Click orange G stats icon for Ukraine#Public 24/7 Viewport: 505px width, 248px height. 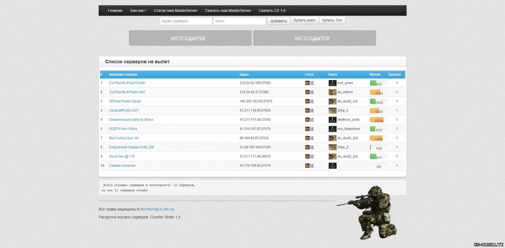click(307, 111)
